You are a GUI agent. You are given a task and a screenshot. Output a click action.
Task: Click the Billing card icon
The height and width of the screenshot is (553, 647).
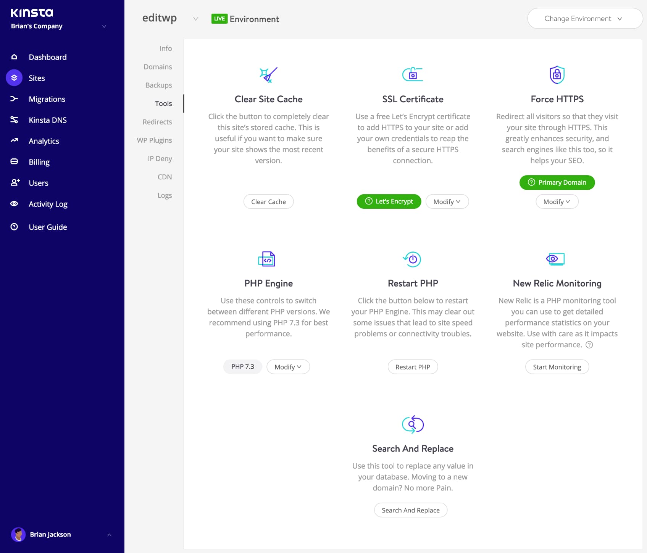14,161
